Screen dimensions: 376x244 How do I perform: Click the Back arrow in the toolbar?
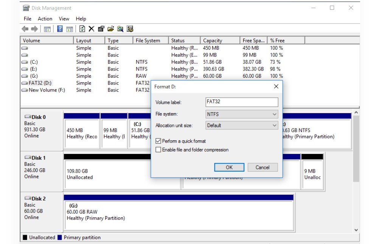coord(25,29)
